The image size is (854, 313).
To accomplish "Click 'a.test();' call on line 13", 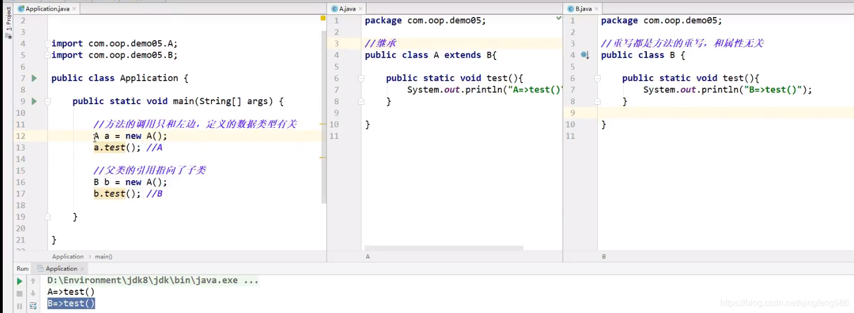I will pyautogui.click(x=118, y=148).
